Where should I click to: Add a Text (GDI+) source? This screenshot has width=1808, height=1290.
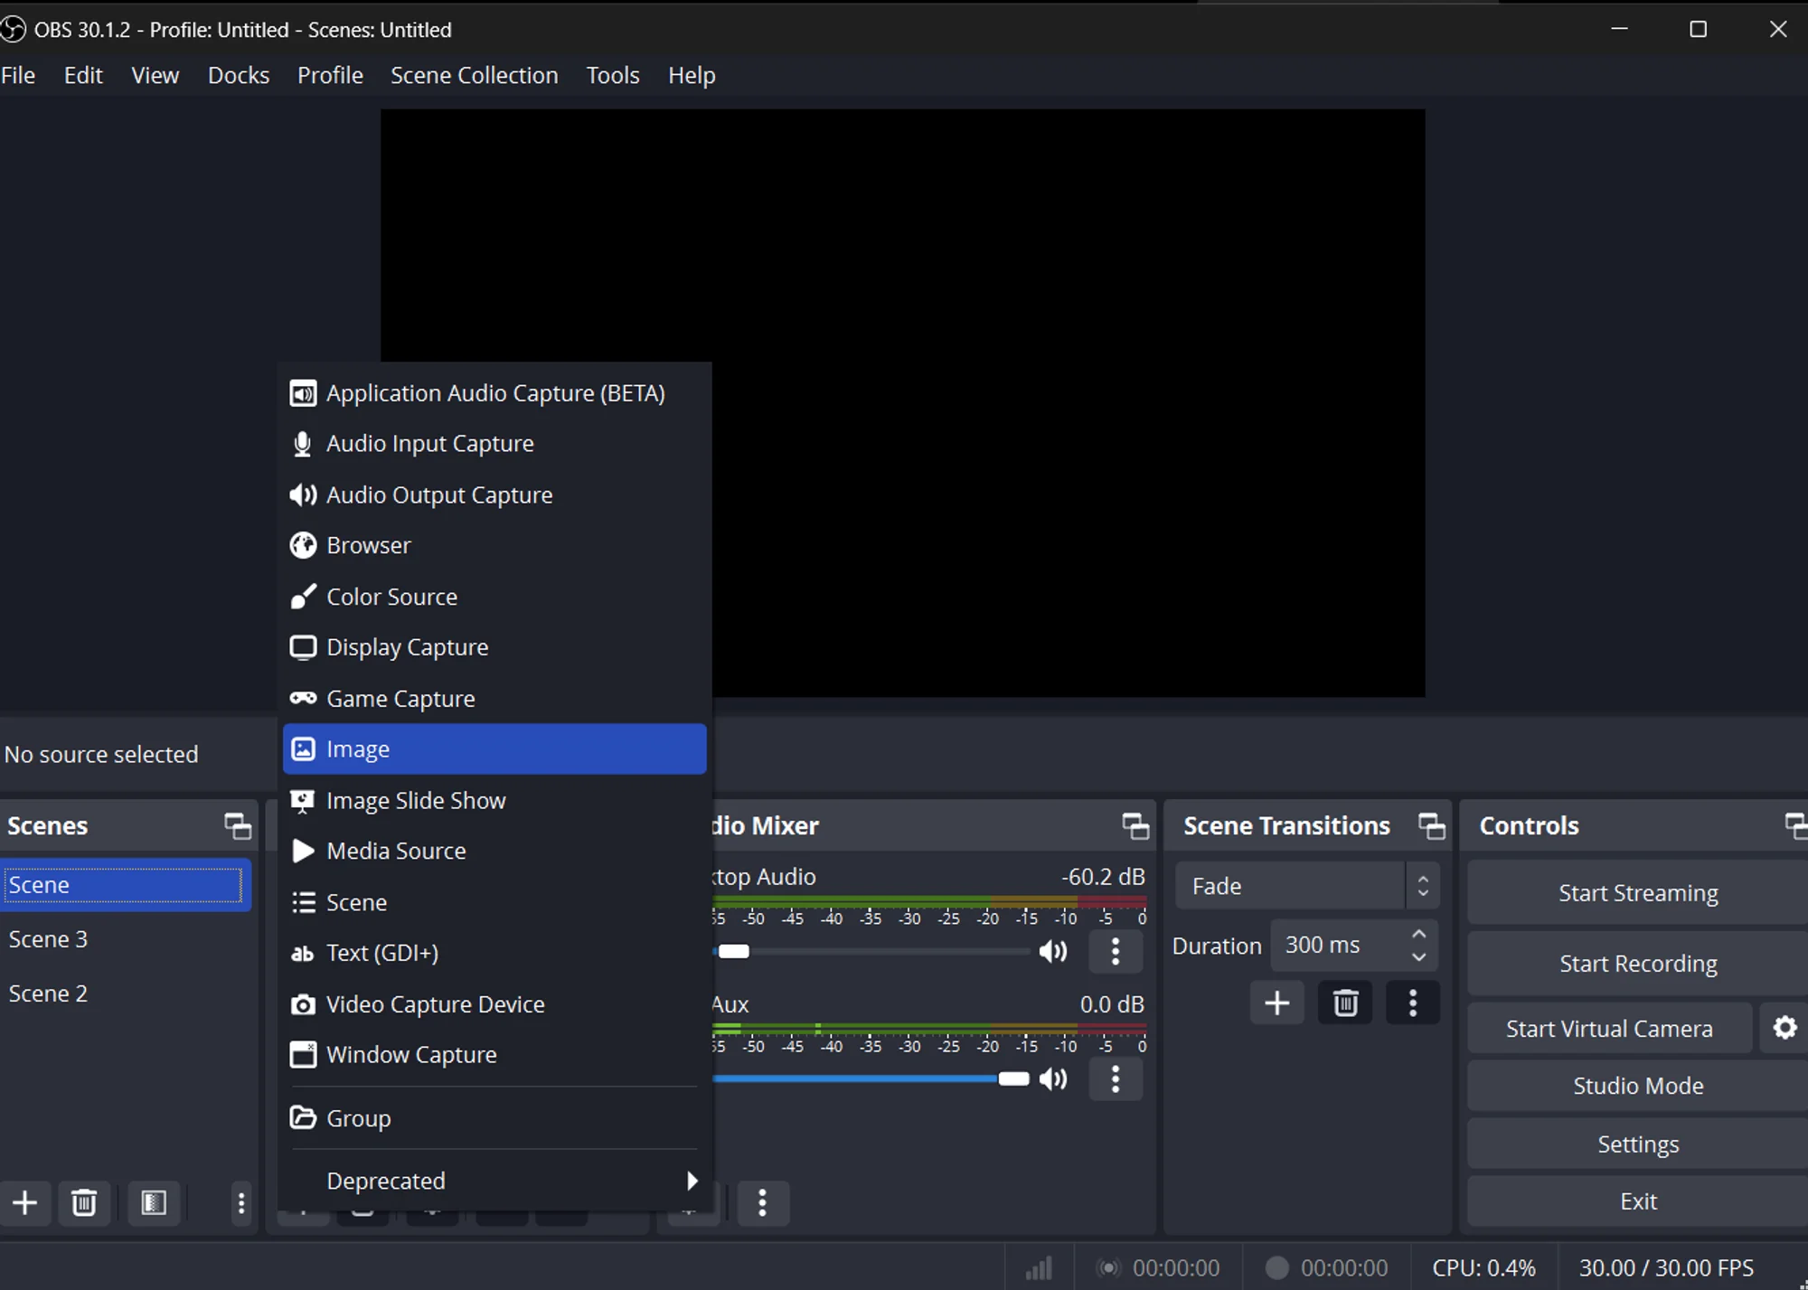pos(494,953)
